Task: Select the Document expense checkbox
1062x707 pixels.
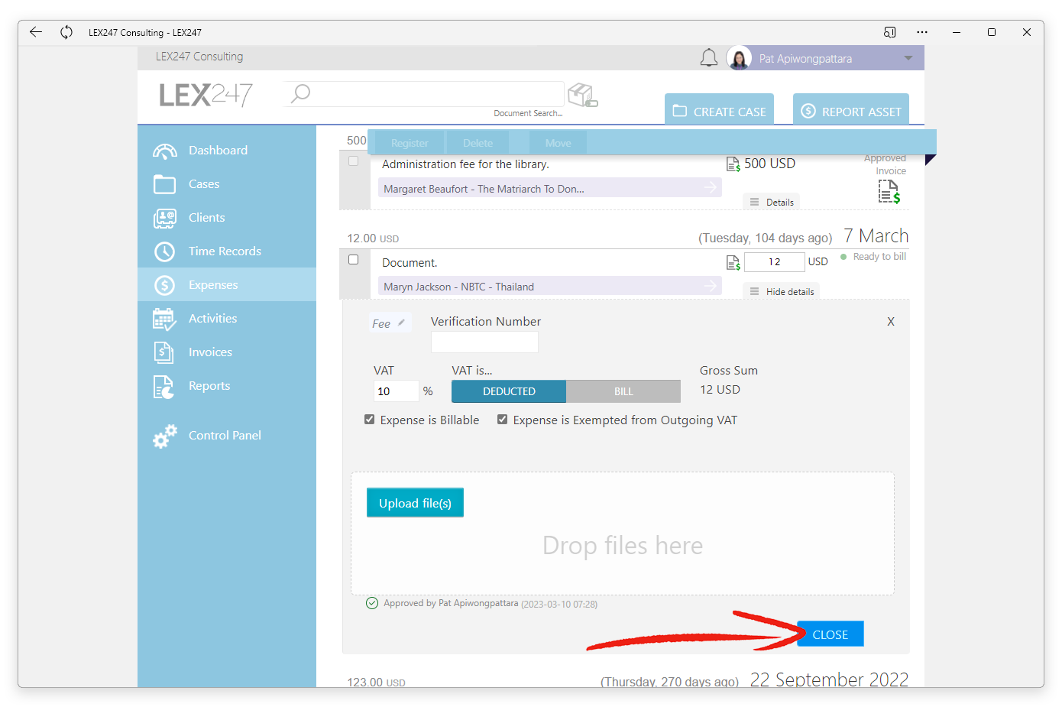Action: (353, 260)
